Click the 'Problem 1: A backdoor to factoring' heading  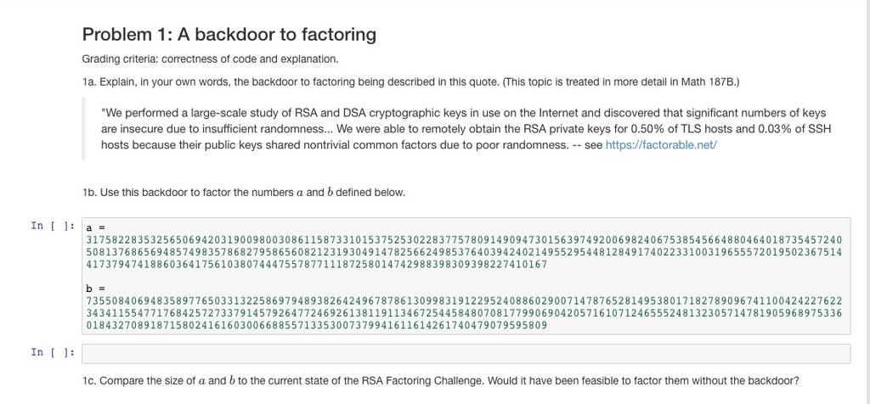pos(229,34)
